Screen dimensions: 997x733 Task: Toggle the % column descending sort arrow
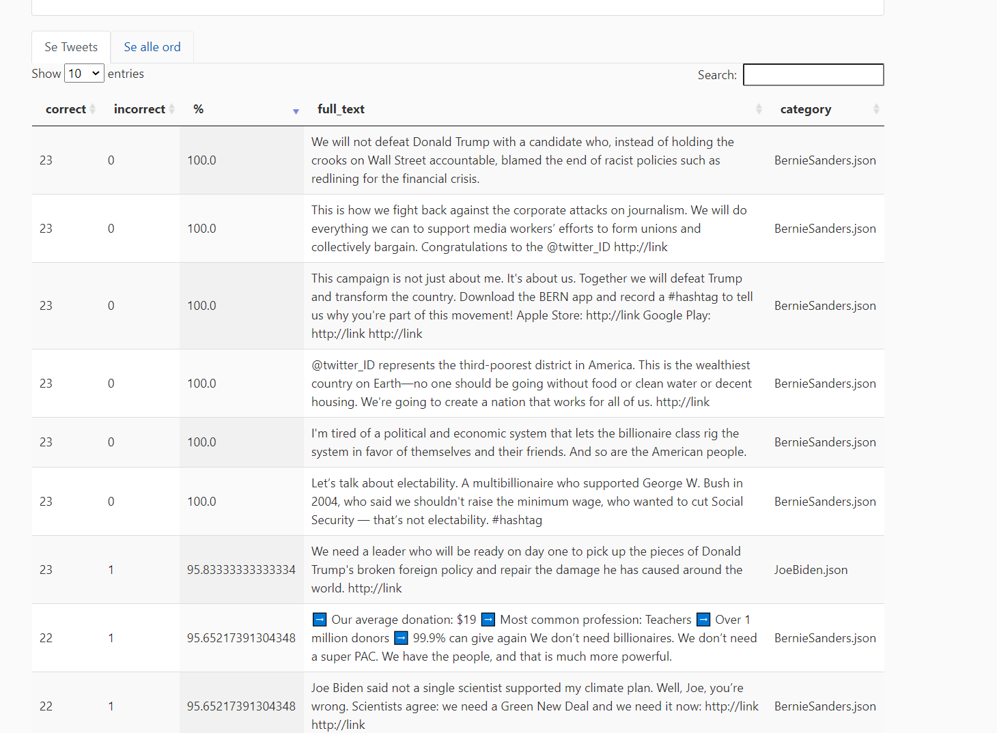(x=296, y=111)
